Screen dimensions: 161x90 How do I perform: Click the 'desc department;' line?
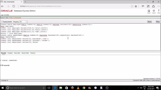coord(8,37)
